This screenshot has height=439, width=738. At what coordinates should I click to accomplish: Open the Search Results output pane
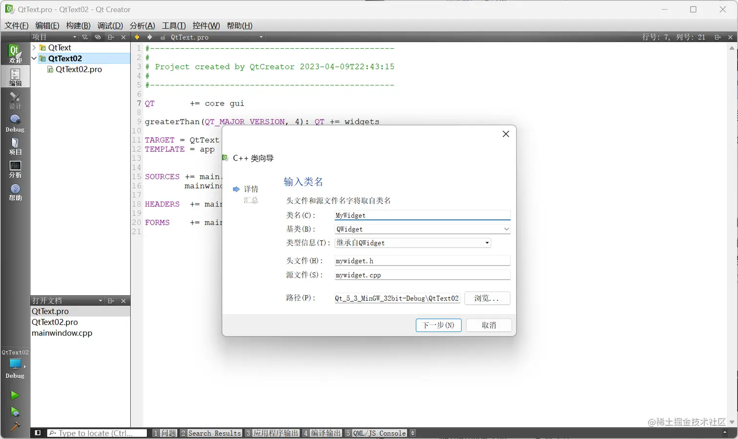click(x=211, y=433)
